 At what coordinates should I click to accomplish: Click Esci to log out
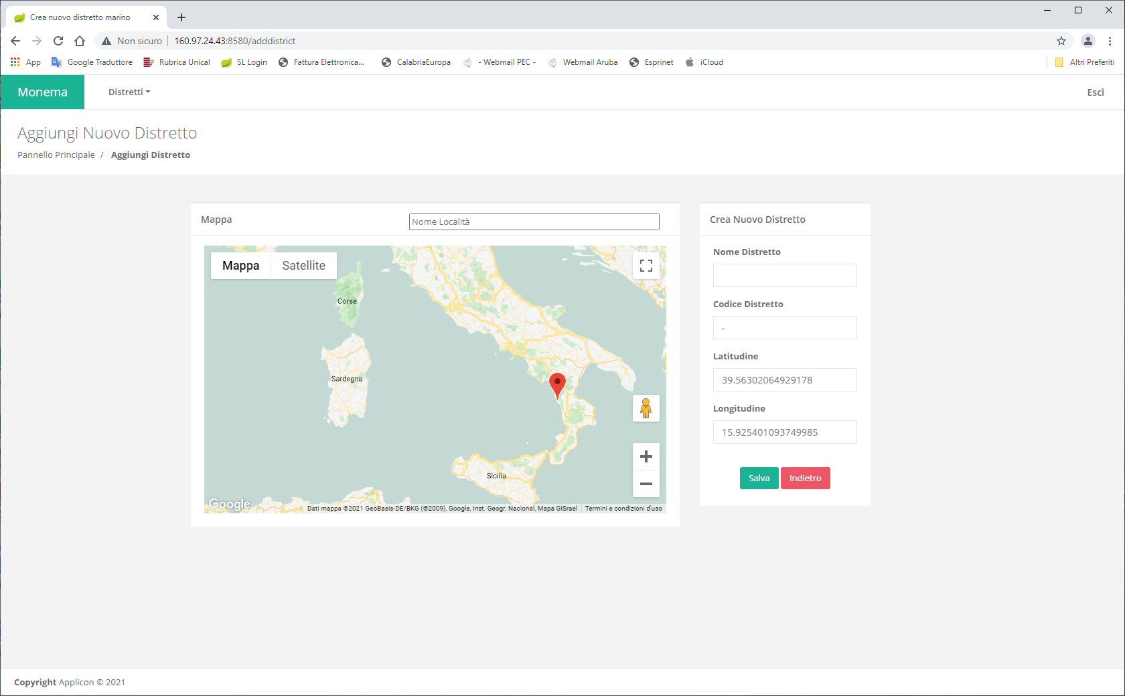point(1095,92)
